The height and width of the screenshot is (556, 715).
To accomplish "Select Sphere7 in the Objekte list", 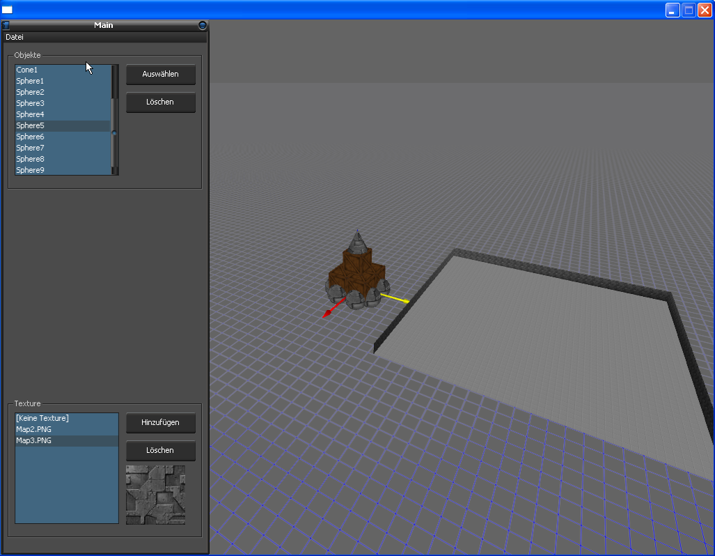I will [x=63, y=148].
